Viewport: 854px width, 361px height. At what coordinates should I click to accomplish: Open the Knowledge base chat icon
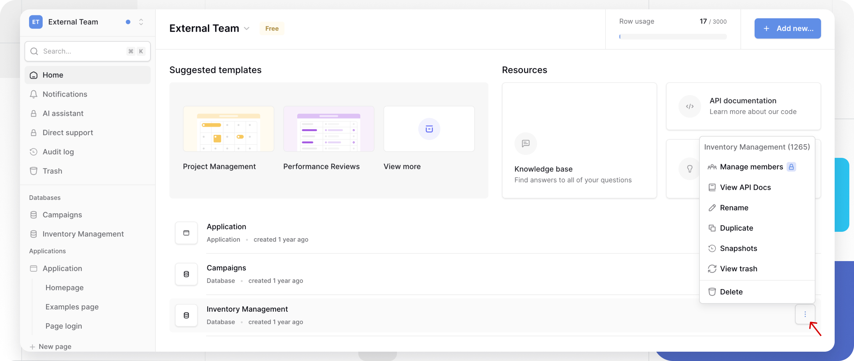(x=526, y=144)
